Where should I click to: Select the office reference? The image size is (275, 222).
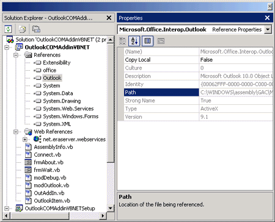click(50, 70)
